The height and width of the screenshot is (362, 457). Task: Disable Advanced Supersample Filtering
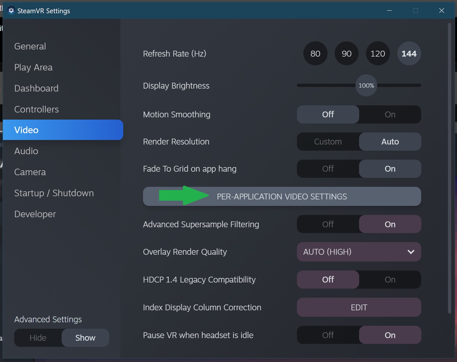tap(328, 224)
